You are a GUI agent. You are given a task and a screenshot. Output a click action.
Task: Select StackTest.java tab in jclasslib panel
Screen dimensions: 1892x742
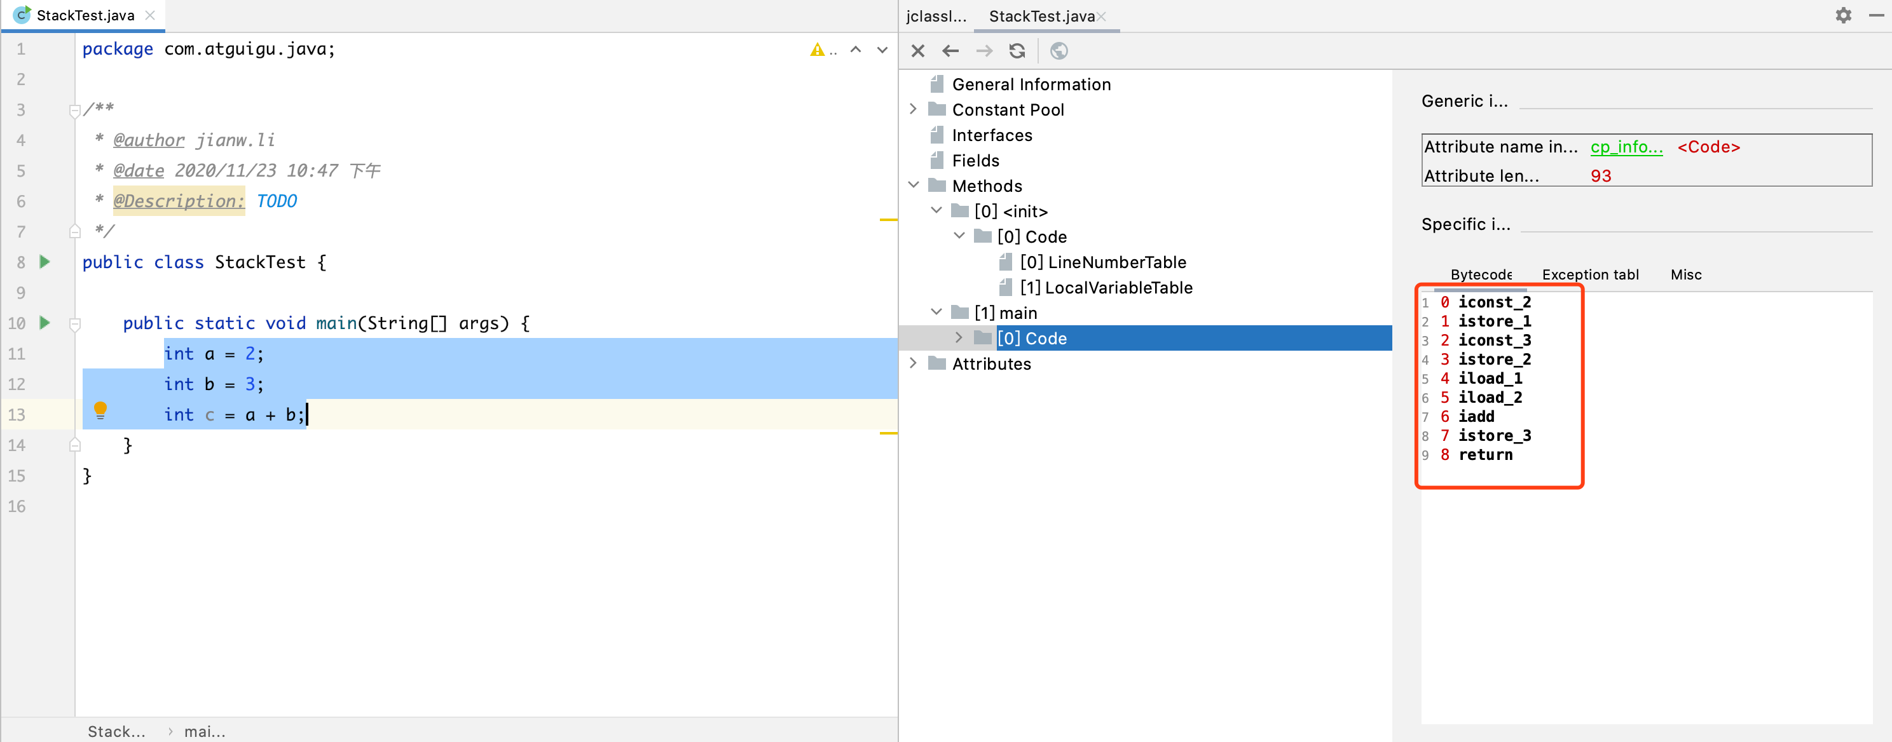click(x=1041, y=16)
